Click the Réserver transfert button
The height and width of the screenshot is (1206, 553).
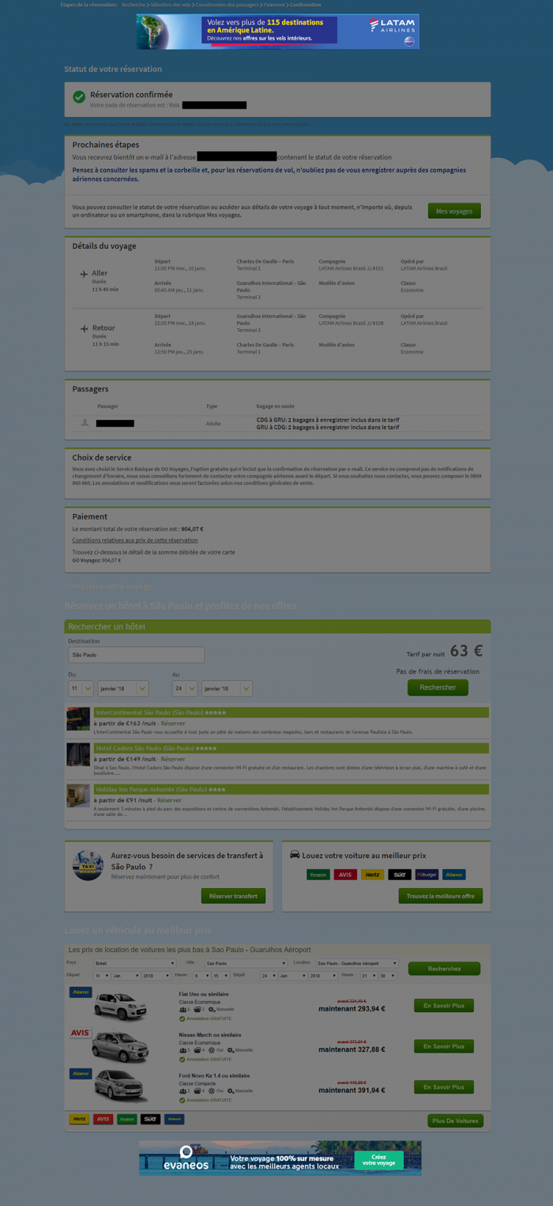[x=233, y=896]
